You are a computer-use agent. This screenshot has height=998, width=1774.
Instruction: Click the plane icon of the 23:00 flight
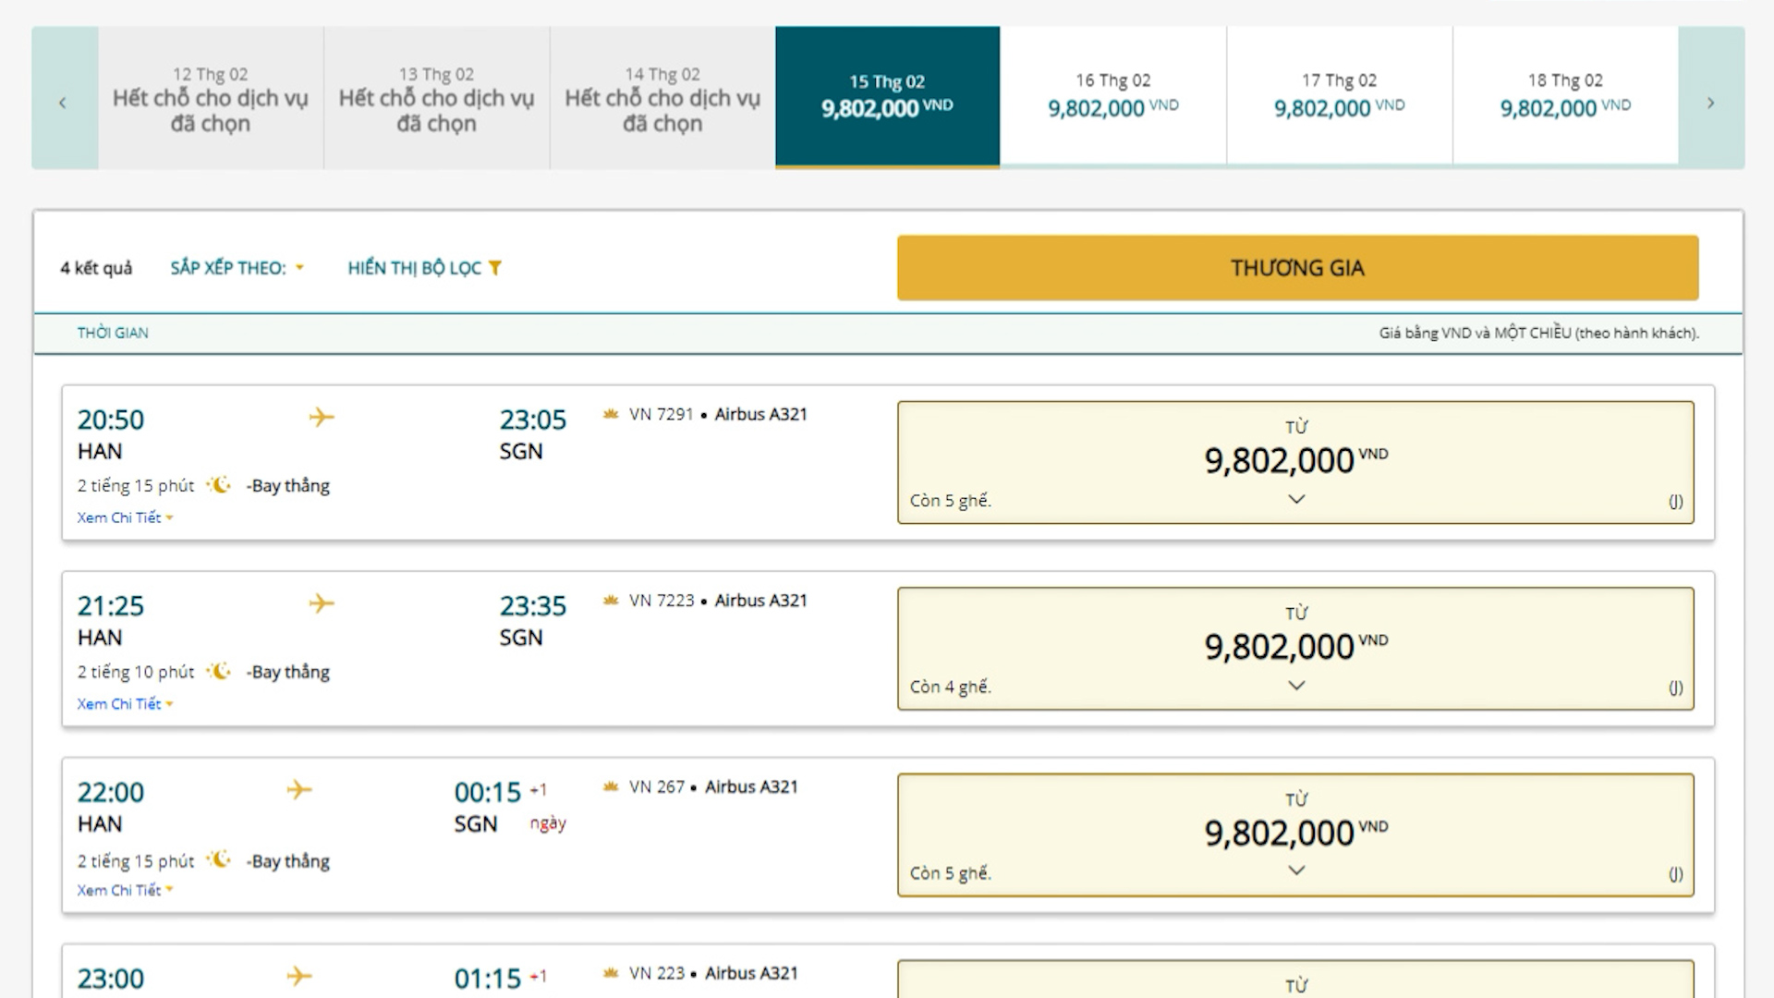pos(299,977)
